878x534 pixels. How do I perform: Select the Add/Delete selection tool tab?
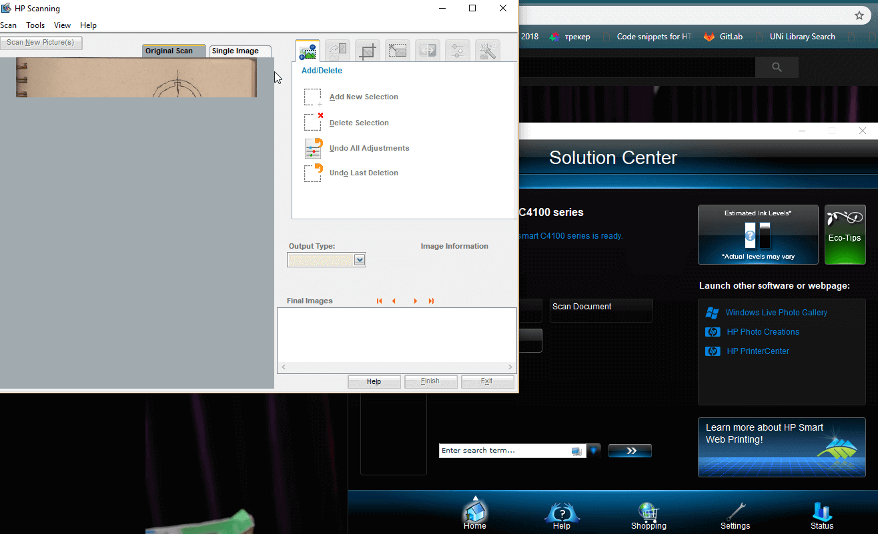pyautogui.click(x=308, y=51)
